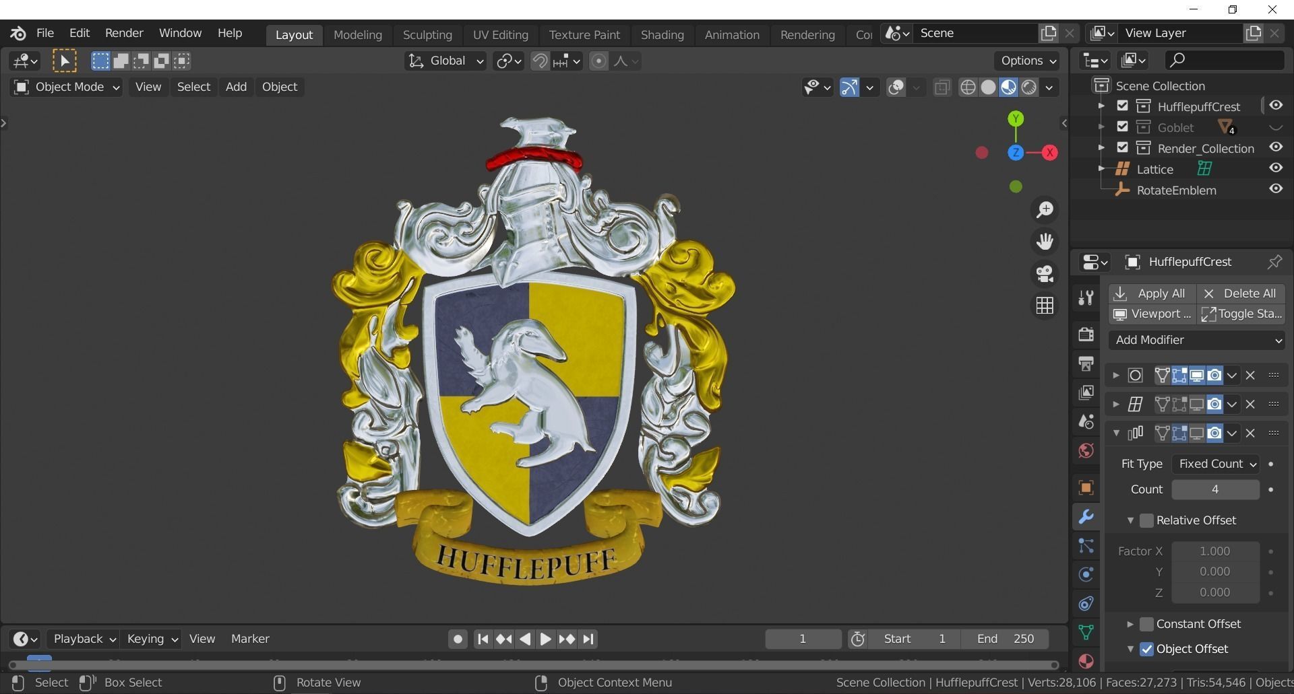Viewport: 1294px width, 694px height.
Task: Open the World properties tab
Action: tap(1086, 450)
